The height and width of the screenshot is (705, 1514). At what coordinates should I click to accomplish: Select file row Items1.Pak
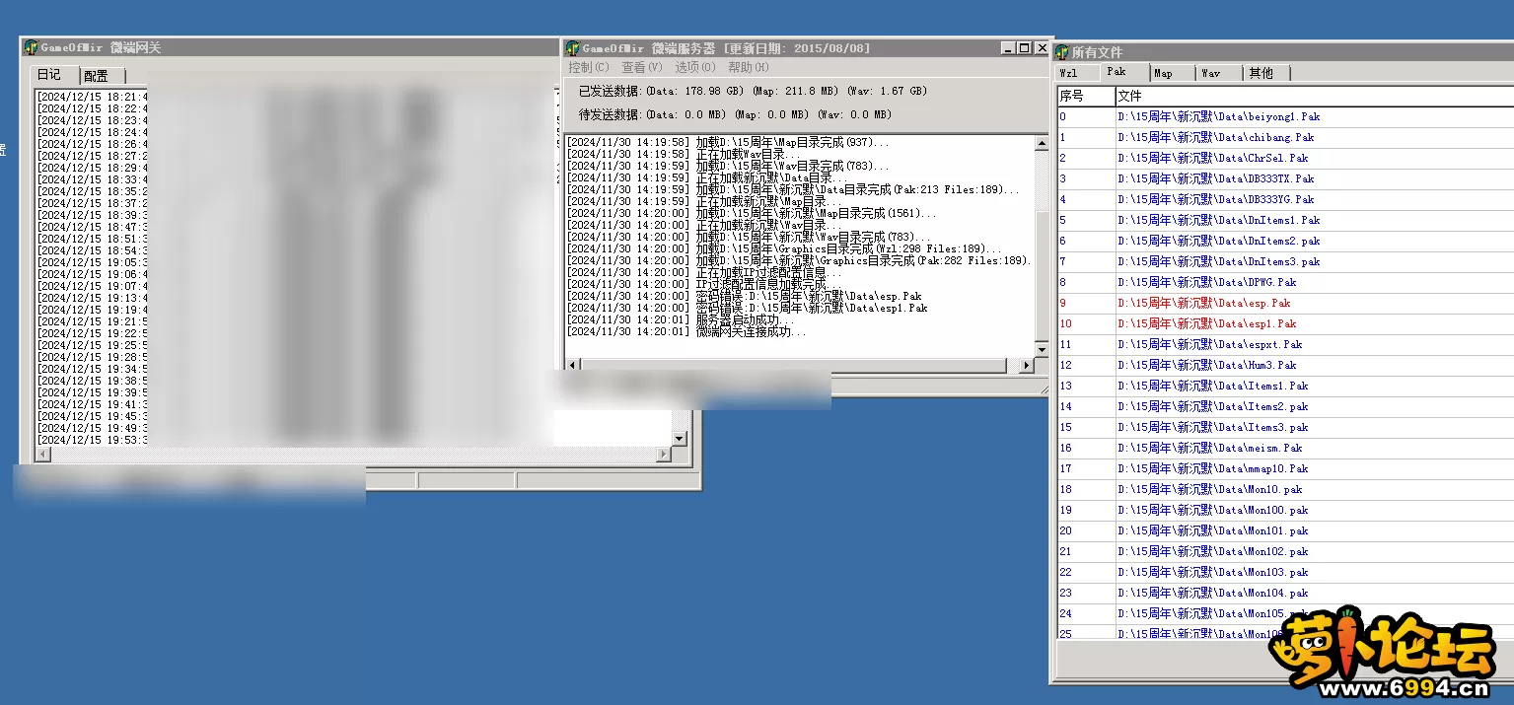(1285, 386)
